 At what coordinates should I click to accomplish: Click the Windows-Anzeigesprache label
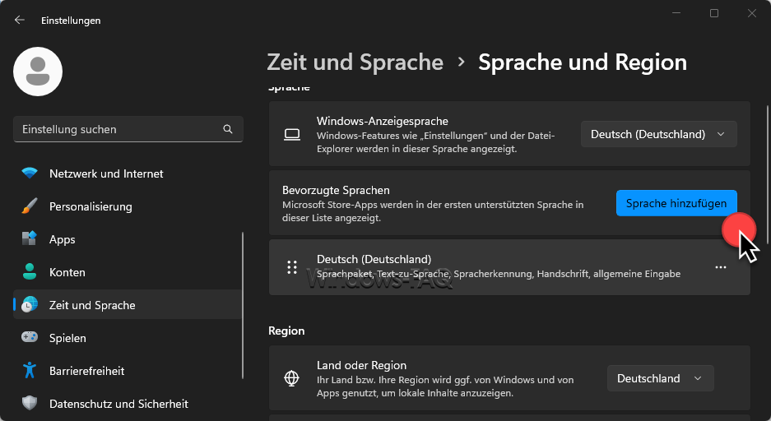click(x=382, y=121)
